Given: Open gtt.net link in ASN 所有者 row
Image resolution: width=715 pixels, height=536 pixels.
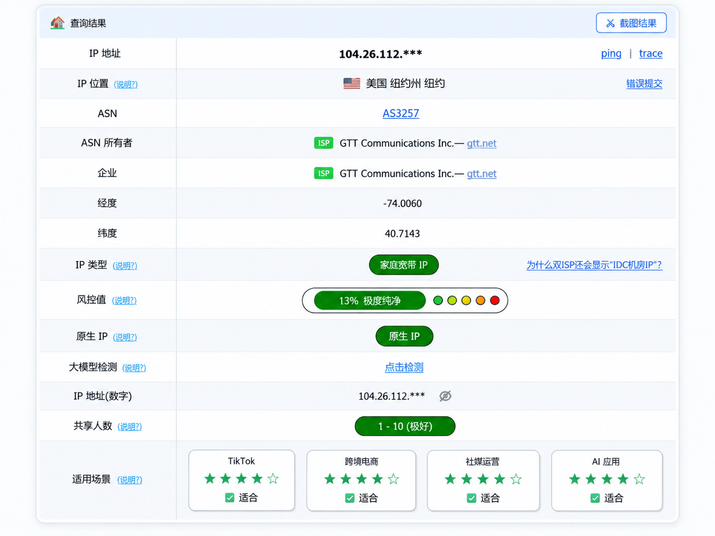Looking at the screenshot, I should 481,143.
